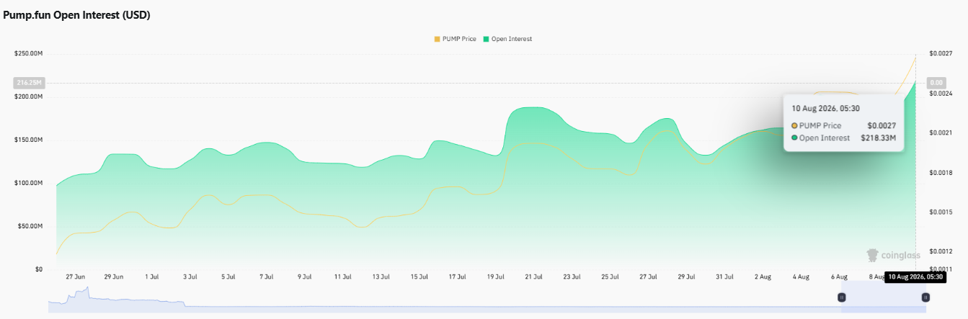Screen dimensions: 968x319
Task: Click the $0.0027 right axis label
Action: pyautogui.click(x=941, y=53)
